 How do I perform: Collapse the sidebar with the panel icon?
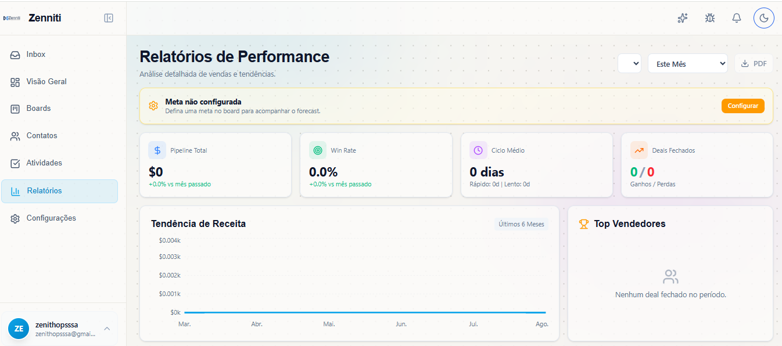pos(109,18)
